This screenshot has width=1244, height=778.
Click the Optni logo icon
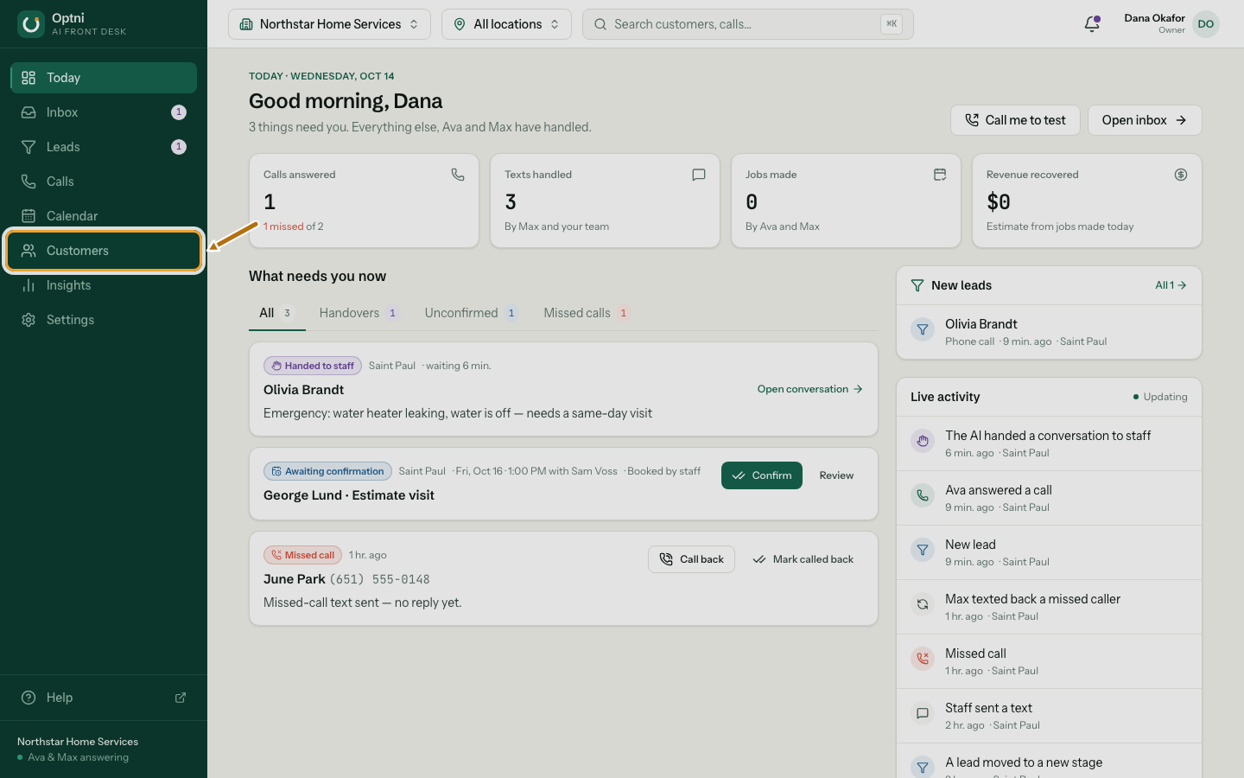pyautogui.click(x=31, y=24)
